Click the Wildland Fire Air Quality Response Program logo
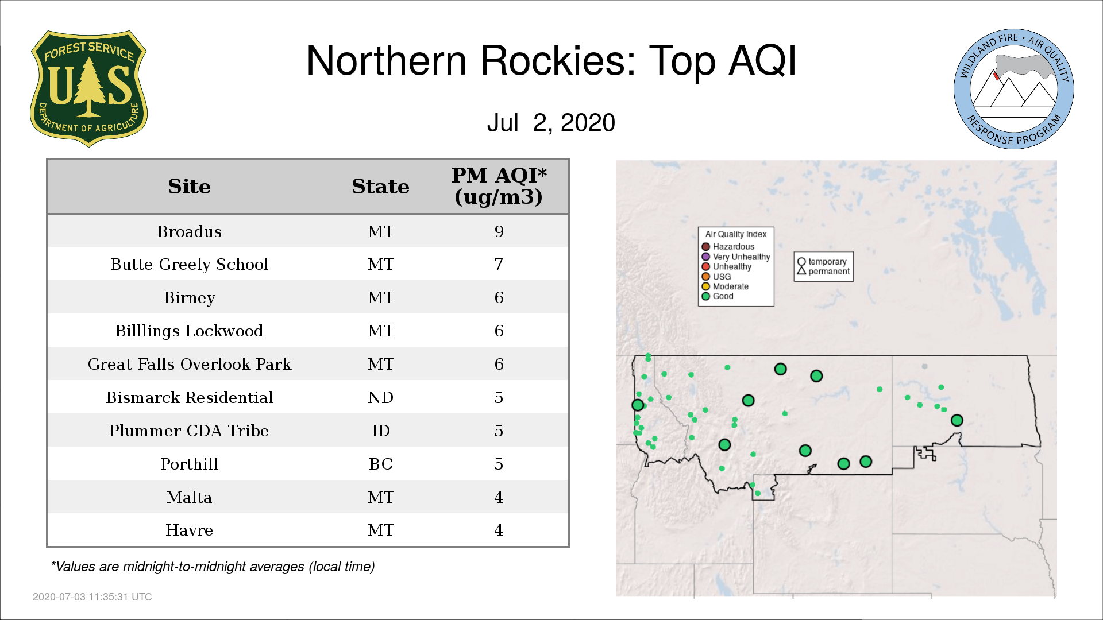This screenshot has width=1103, height=620. coord(1014,89)
